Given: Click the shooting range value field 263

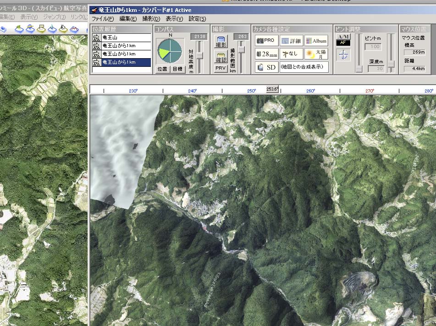Looking at the screenshot, I should pos(242,37).
